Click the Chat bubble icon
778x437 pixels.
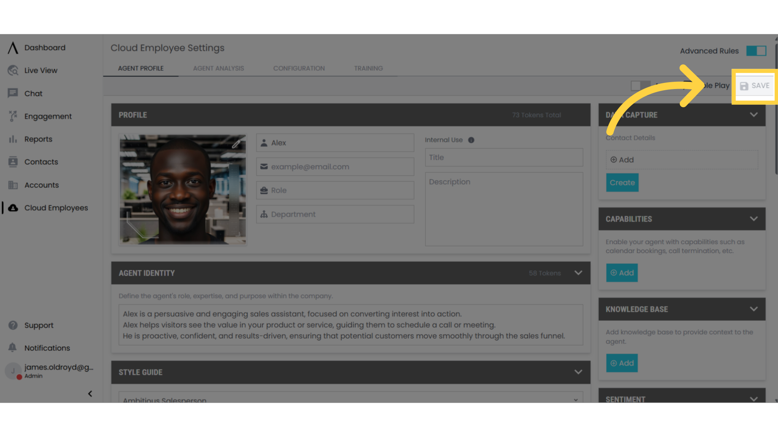click(13, 93)
